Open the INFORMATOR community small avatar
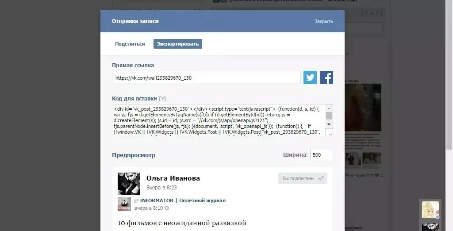Viewport: 453px width, 231px height. (124, 204)
